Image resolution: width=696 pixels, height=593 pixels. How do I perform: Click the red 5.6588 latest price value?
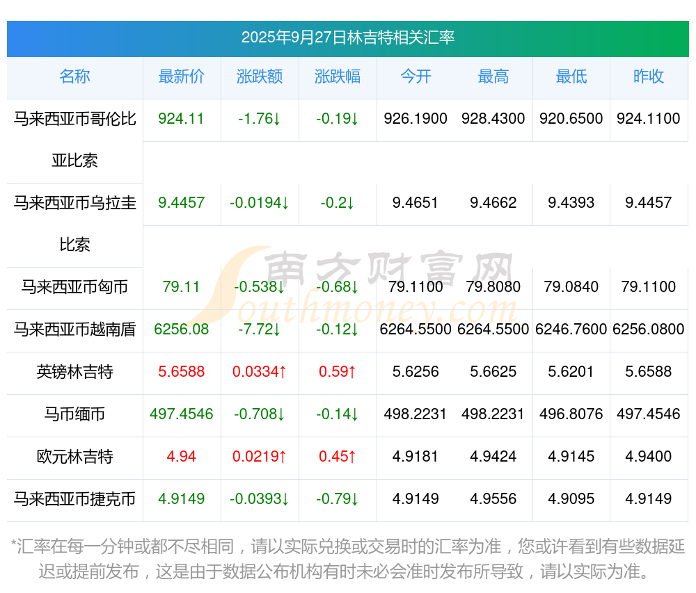182,372
